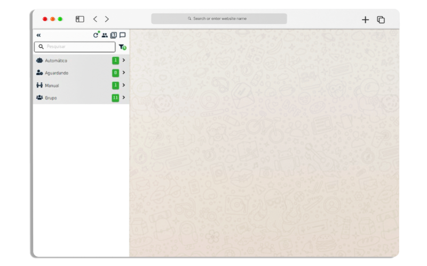The height and width of the screenshot is (266, 427).
Task: Click the browser address bar
Action: point(219,19)
